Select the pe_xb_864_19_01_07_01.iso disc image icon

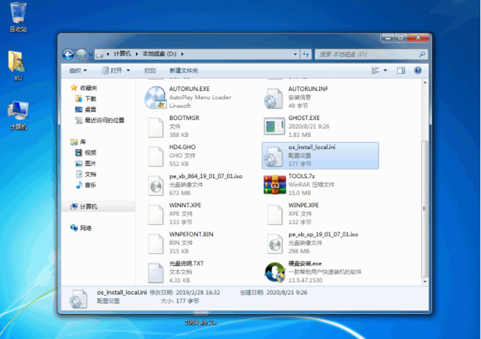(x=155, y=185)
